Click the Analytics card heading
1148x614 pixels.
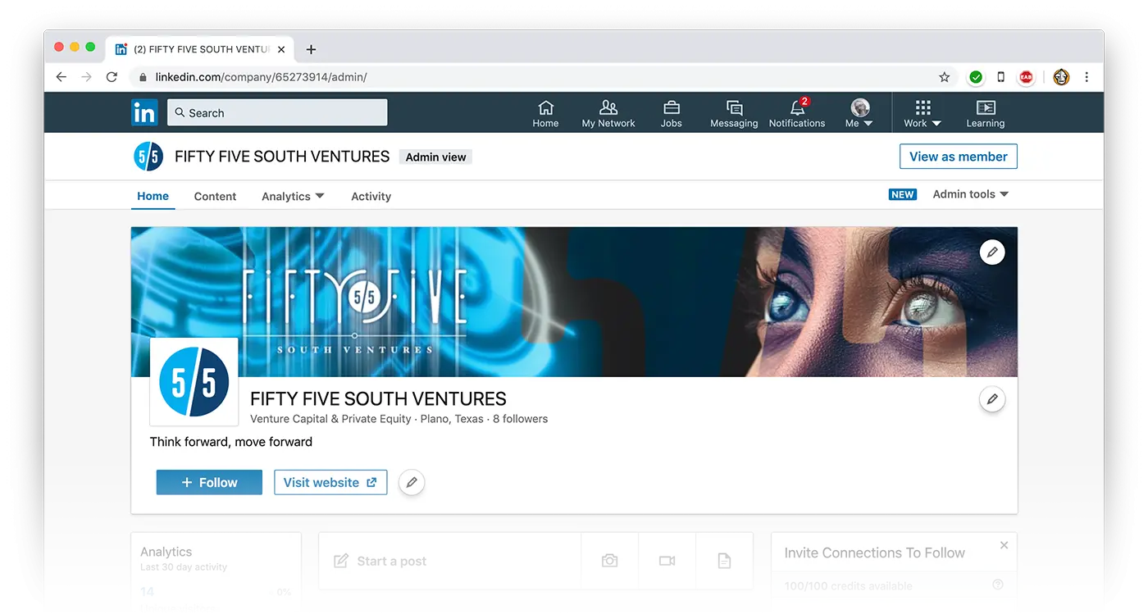tap(166, 552)
